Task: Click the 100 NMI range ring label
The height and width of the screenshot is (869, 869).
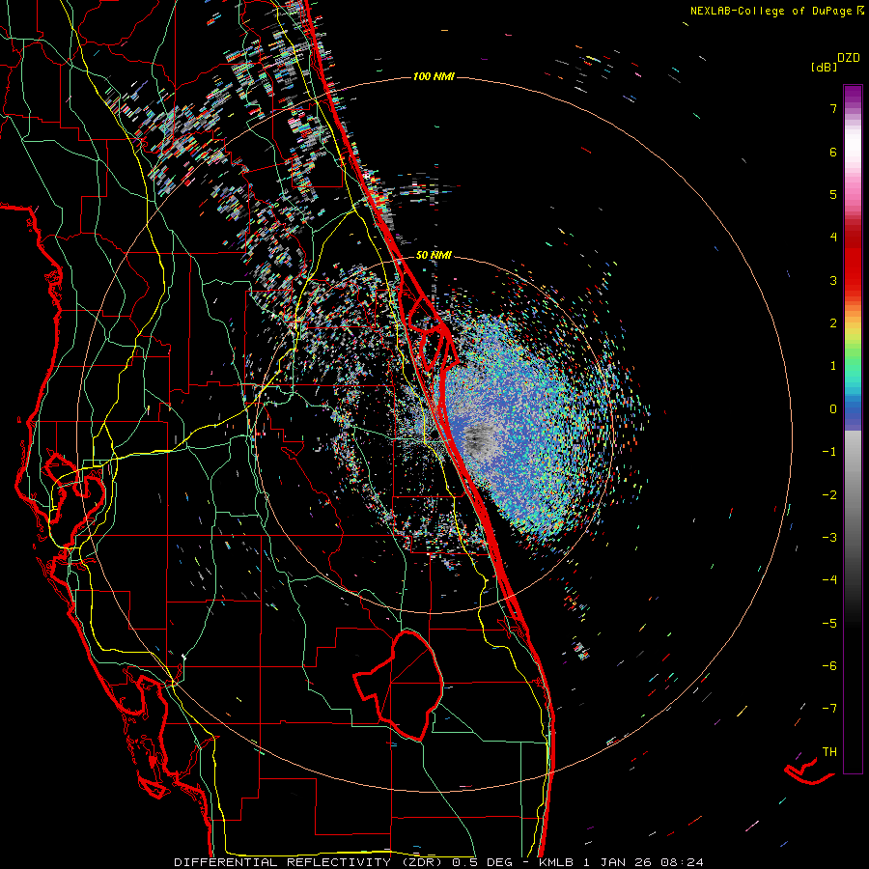Action: [x=434, y=76]
